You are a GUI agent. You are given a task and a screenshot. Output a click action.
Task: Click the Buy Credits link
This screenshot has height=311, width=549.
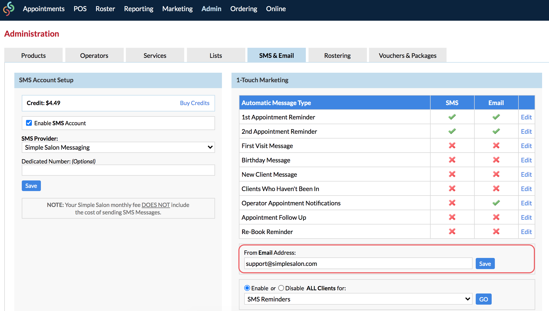(x=195, y=103)
